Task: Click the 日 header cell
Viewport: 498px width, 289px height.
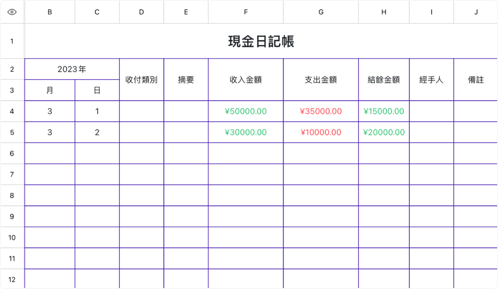Action: click(x=97, y=90)
